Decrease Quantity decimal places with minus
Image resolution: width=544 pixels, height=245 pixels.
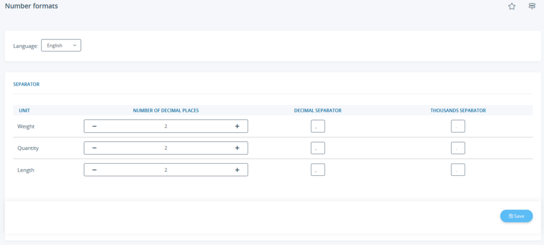pyautogui.click(x=95, y=148)
